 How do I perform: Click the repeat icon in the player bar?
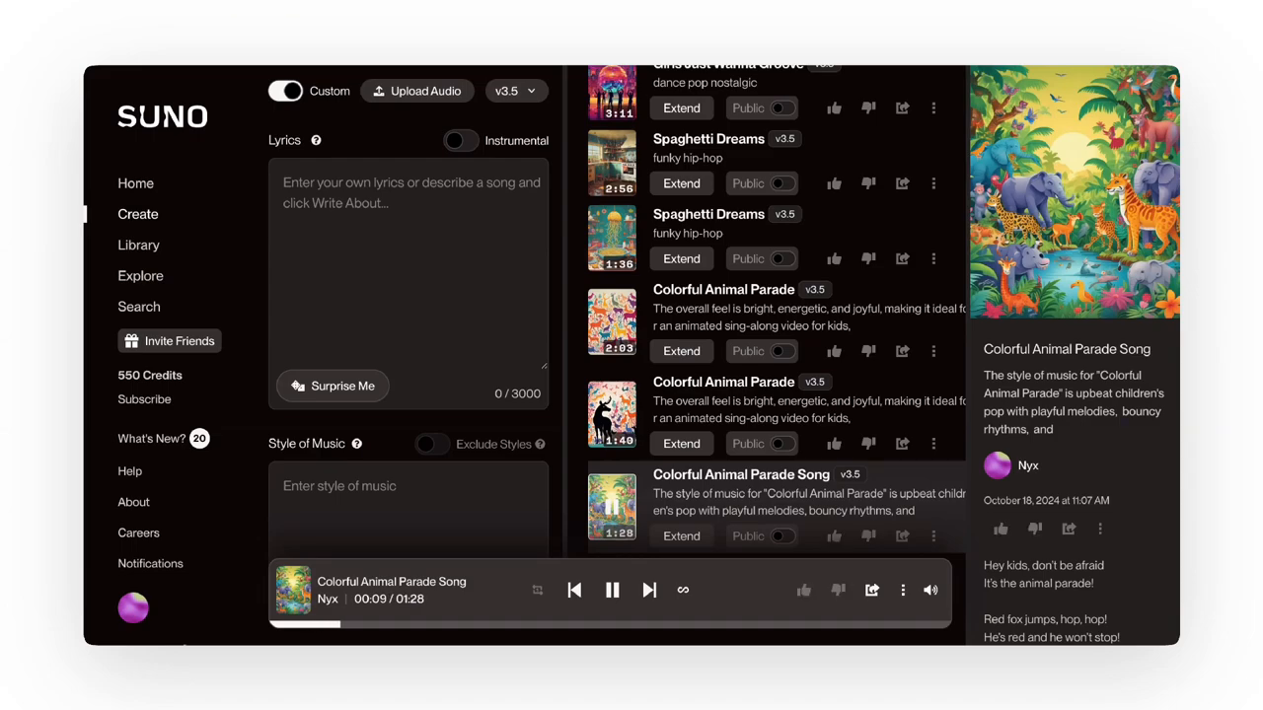[x=538, y=590]
